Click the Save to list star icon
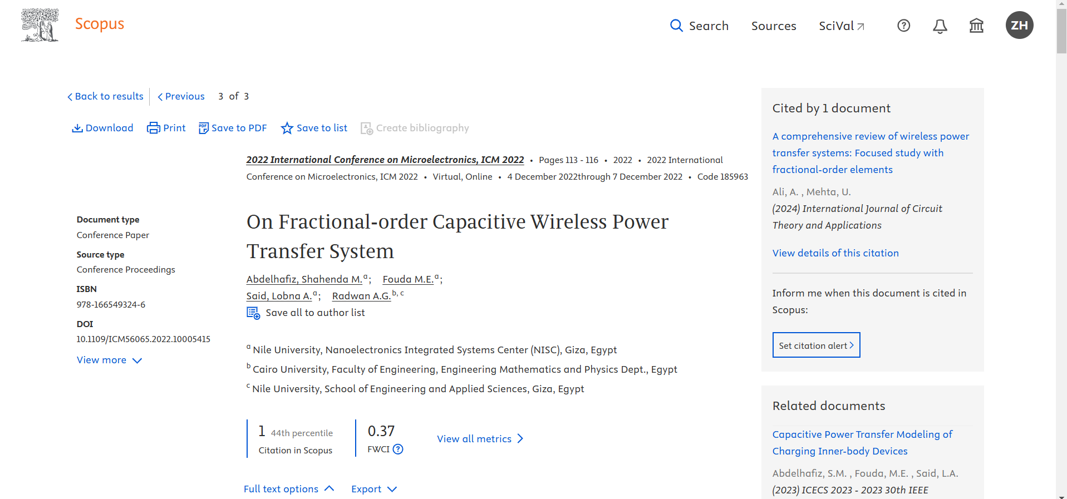Screen dimensions: 1067x499 [287, 129]
